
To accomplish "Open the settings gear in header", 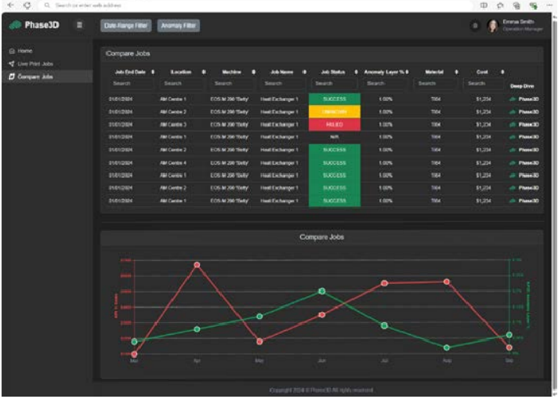I will pyautogui.click(x=475, y=26).
